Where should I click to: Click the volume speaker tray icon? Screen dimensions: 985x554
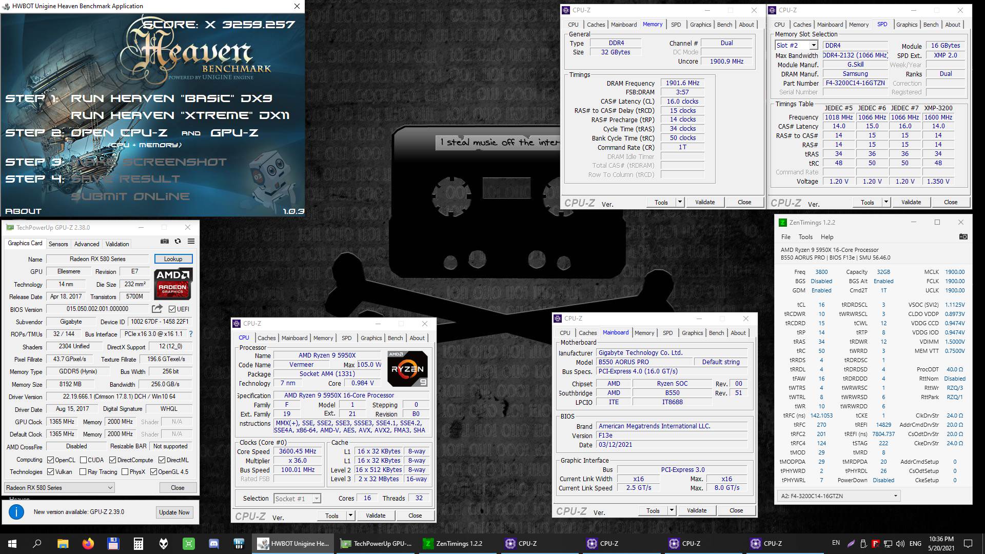pyautogui.click(x=901, y=543)
